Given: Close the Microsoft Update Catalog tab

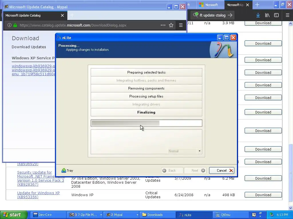Looking at the screenshot, I should coord(62,15).
